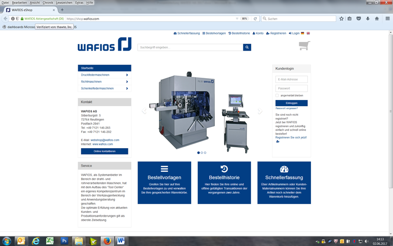Go to the previous carousel slide
Screen dimensions: 393x246
pos(144,111)
